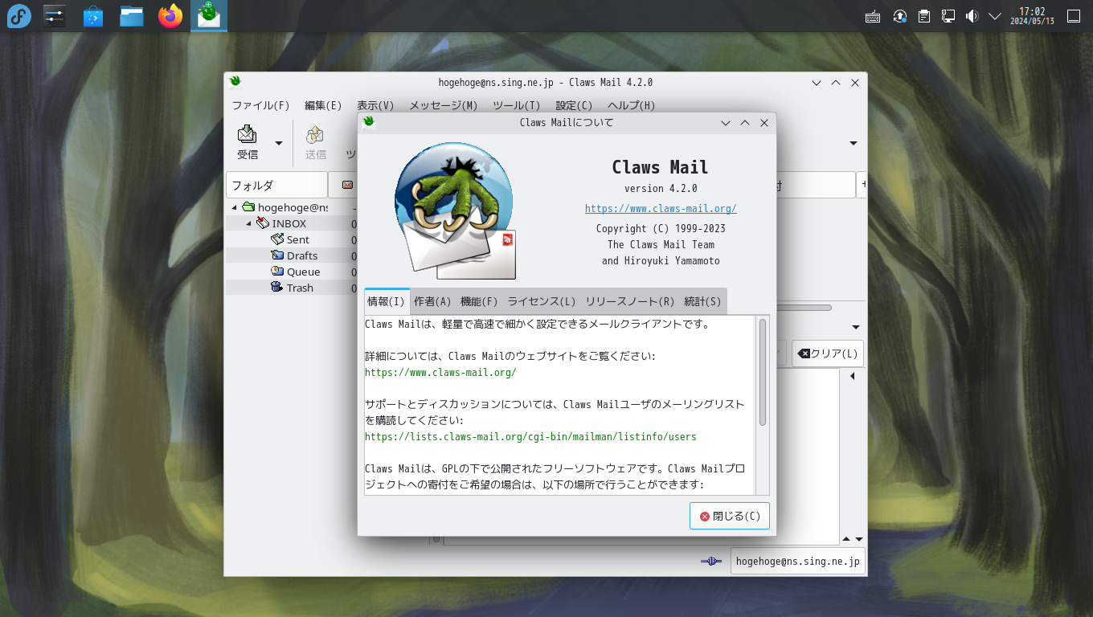
Task: Open the system settings taskbar icon
Action: point(55,16)
